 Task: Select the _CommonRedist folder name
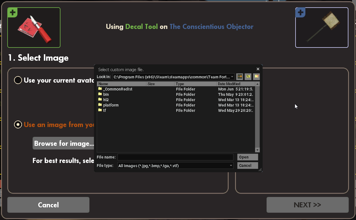point(118,89)
